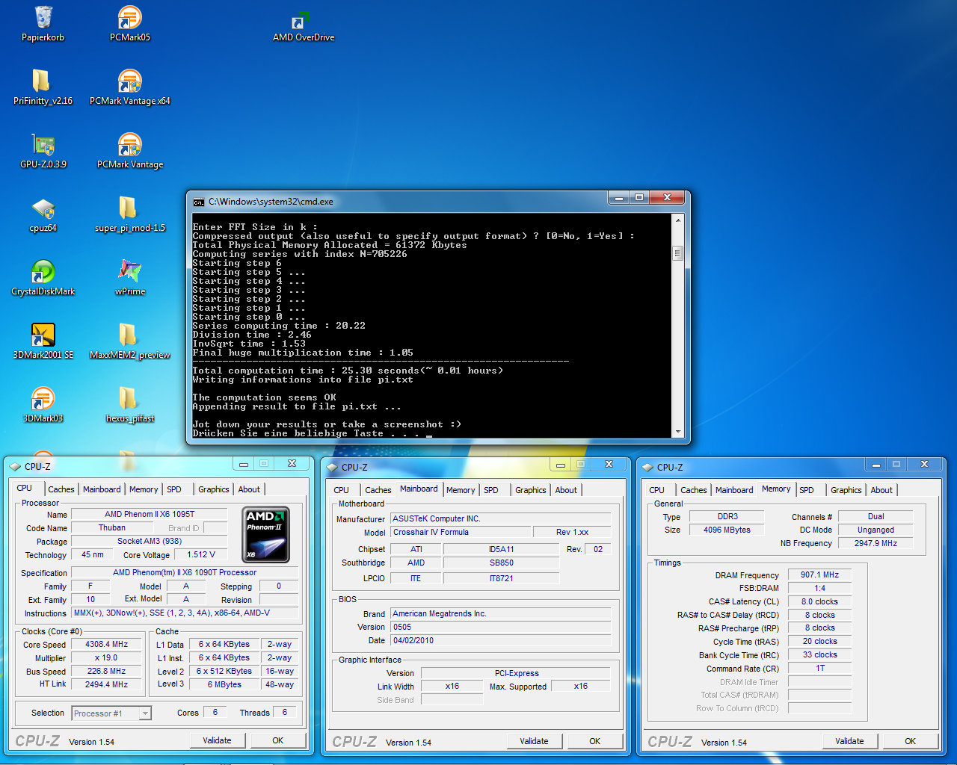Click Validate in the first CPU-Z window
The height and width of the screenshot is (765, 957).
217,740
